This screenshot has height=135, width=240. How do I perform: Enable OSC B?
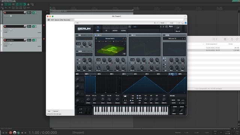click(x=130, y=35)
